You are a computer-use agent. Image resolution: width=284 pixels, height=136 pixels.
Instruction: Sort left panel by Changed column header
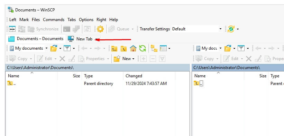149,76
